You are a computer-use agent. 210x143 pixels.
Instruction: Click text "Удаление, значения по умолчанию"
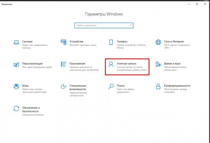point(84,69)
